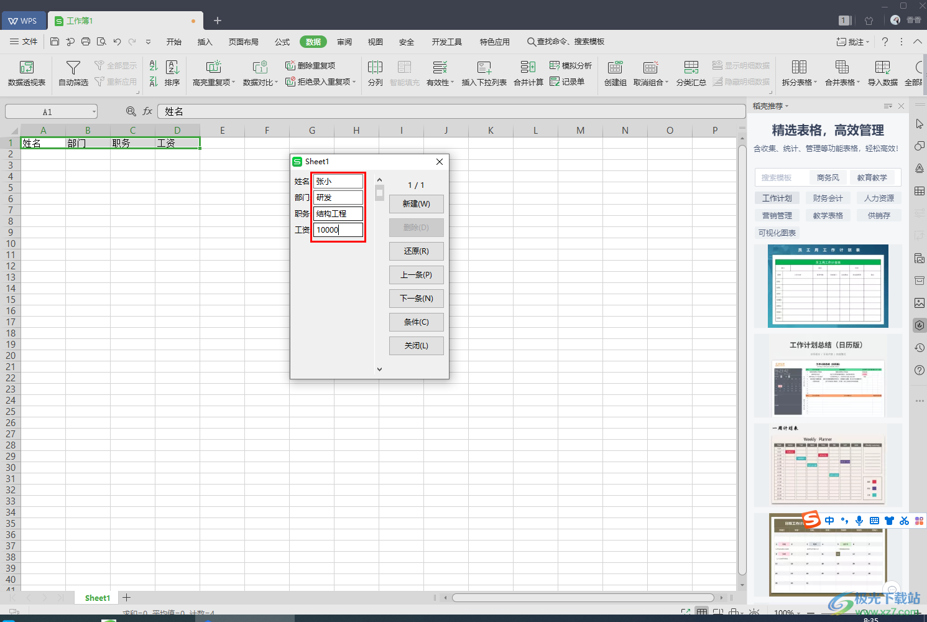Click 条件(C) button in dialog
The height and width of the screenshot is (622, 927).
(x=417, y=322)
